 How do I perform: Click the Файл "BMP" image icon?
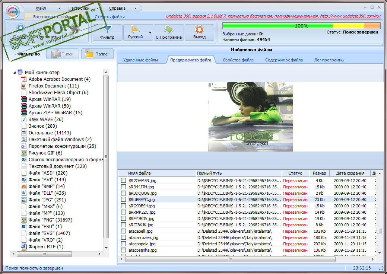tap(24, 187)
